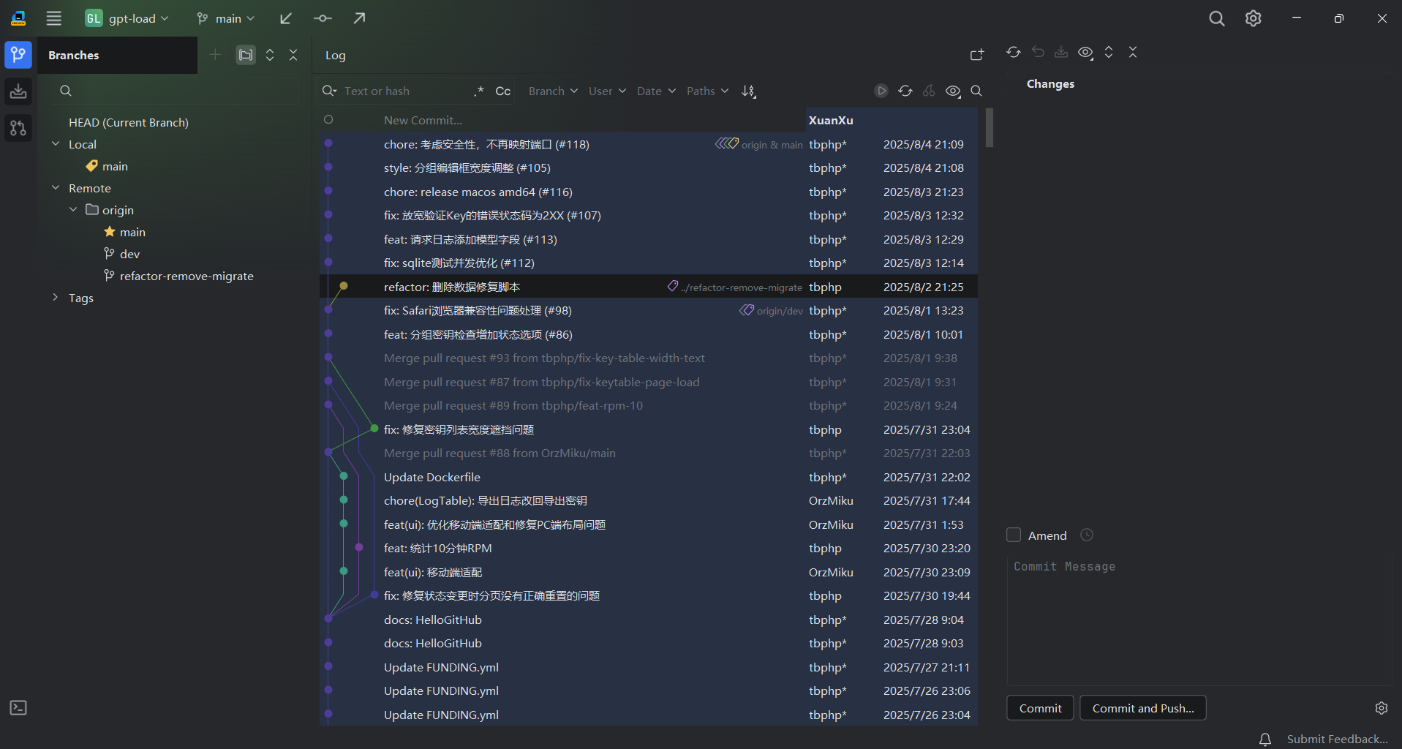Refresh the Changes panel

point(1013,52)
